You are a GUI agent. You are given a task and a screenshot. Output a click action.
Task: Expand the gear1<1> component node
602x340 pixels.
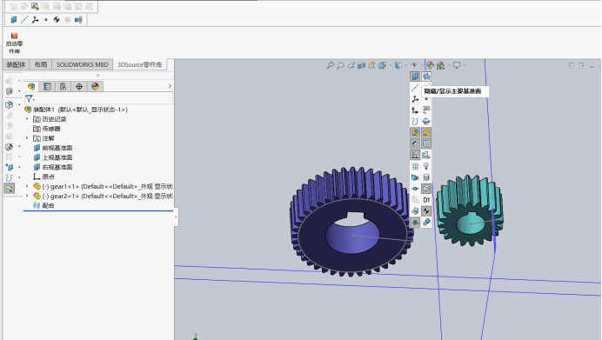[27, 186]
